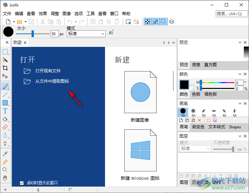
Task: Click the open folder toolbar icon
Action: (x=20, y=22)
